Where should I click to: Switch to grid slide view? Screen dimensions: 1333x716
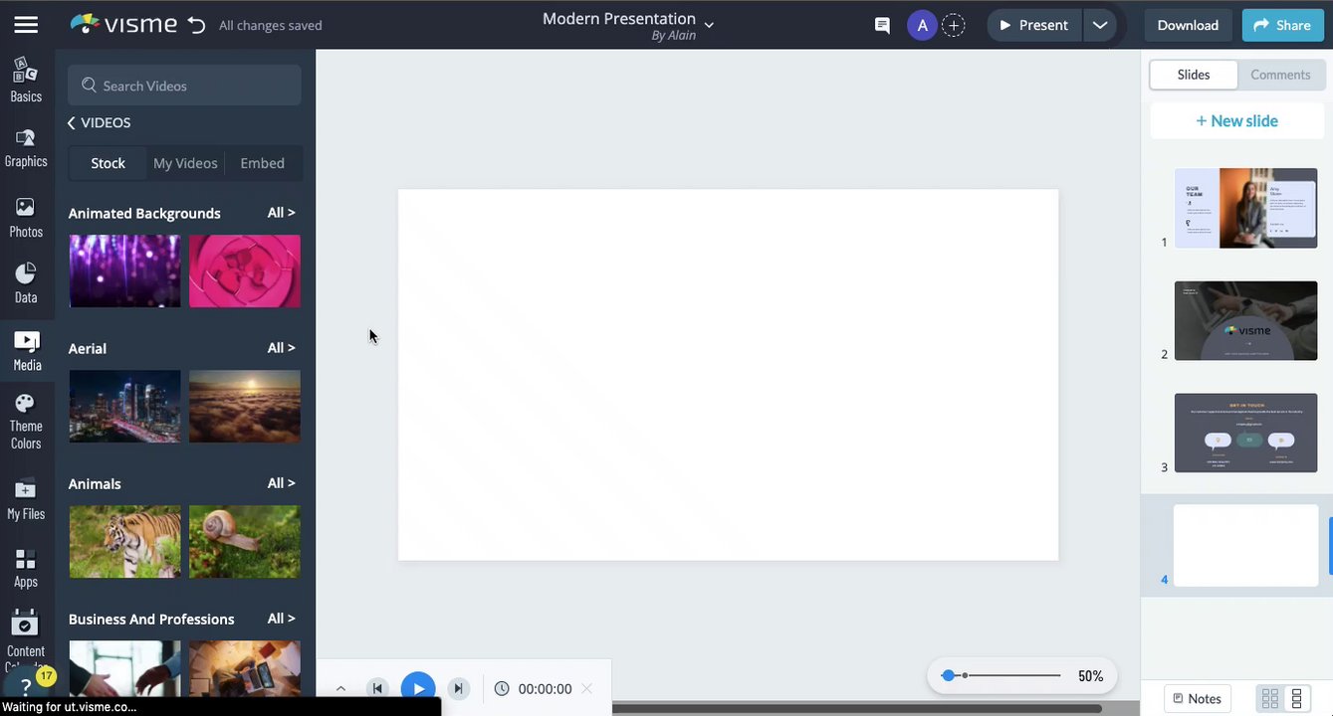pos(1270,698)
